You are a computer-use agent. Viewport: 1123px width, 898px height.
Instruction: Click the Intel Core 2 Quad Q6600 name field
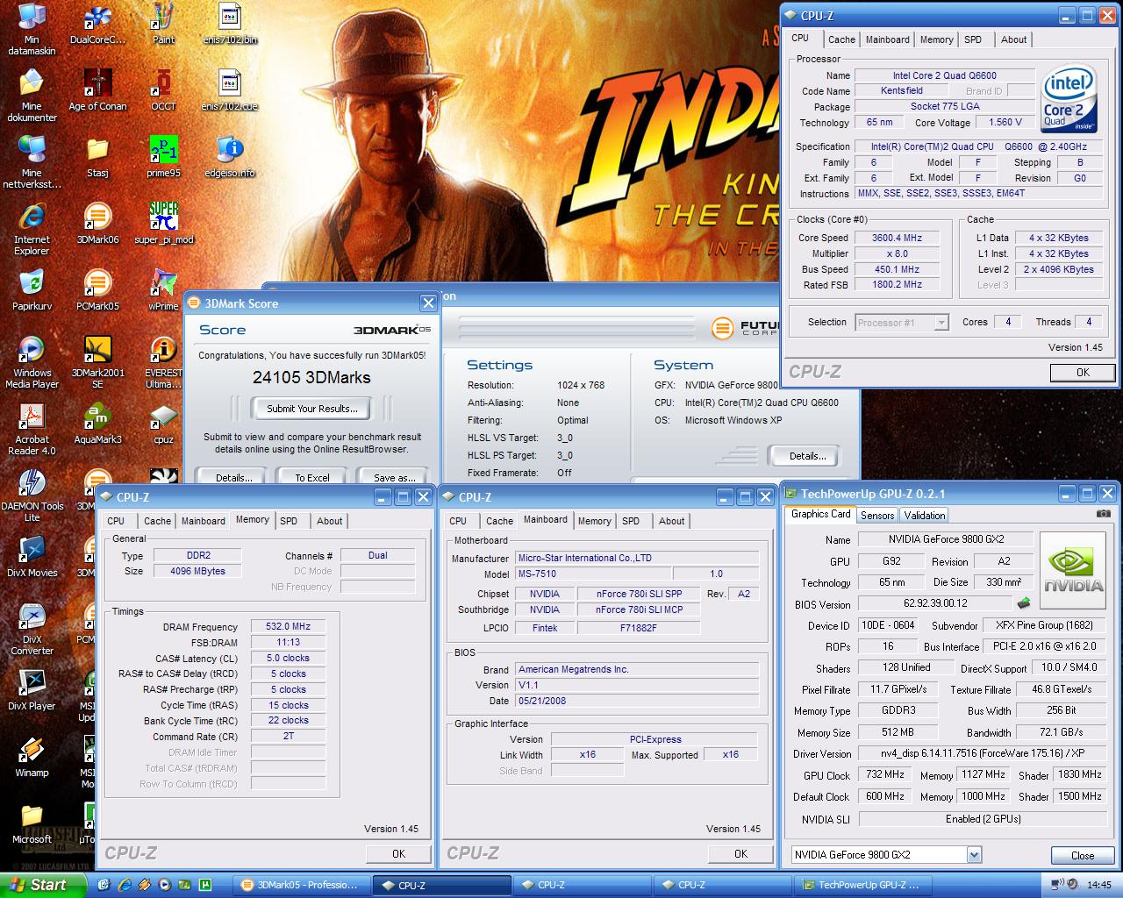[x=944, y=75]
